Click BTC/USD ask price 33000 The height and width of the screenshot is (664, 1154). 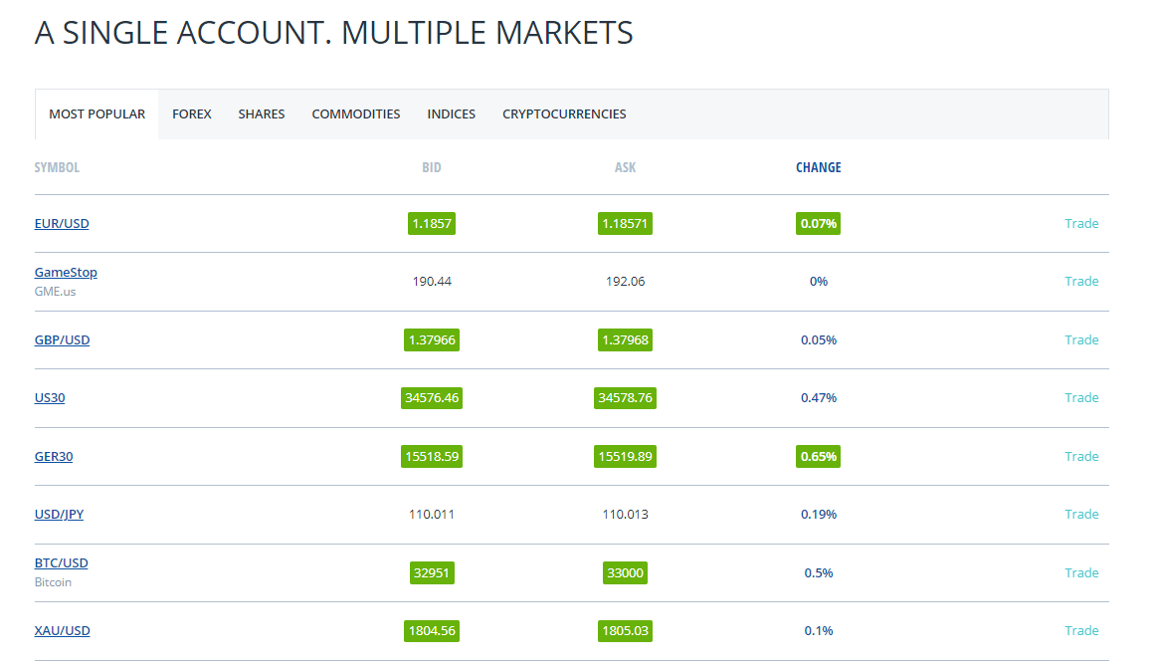[625, 572]
